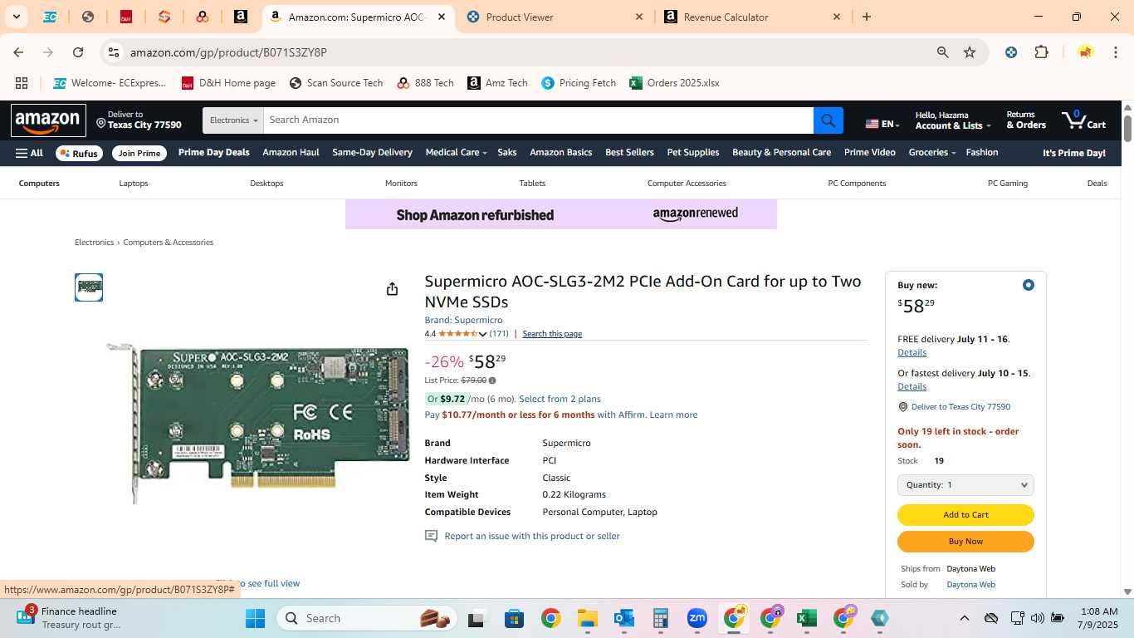Expand the star rating breakdown chevron
The width and height of the screenshot is (1134, 638).
coord(482,334)
